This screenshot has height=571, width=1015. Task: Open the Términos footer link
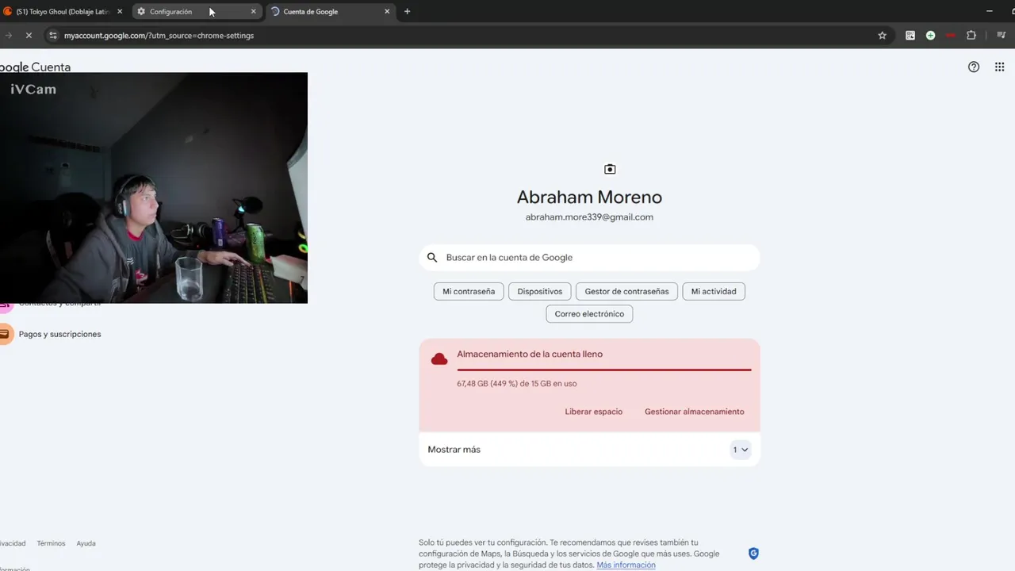[x=51, y=544]
